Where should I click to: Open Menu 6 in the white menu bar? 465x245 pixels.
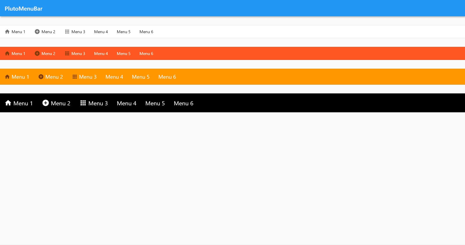tap(146, 32)
